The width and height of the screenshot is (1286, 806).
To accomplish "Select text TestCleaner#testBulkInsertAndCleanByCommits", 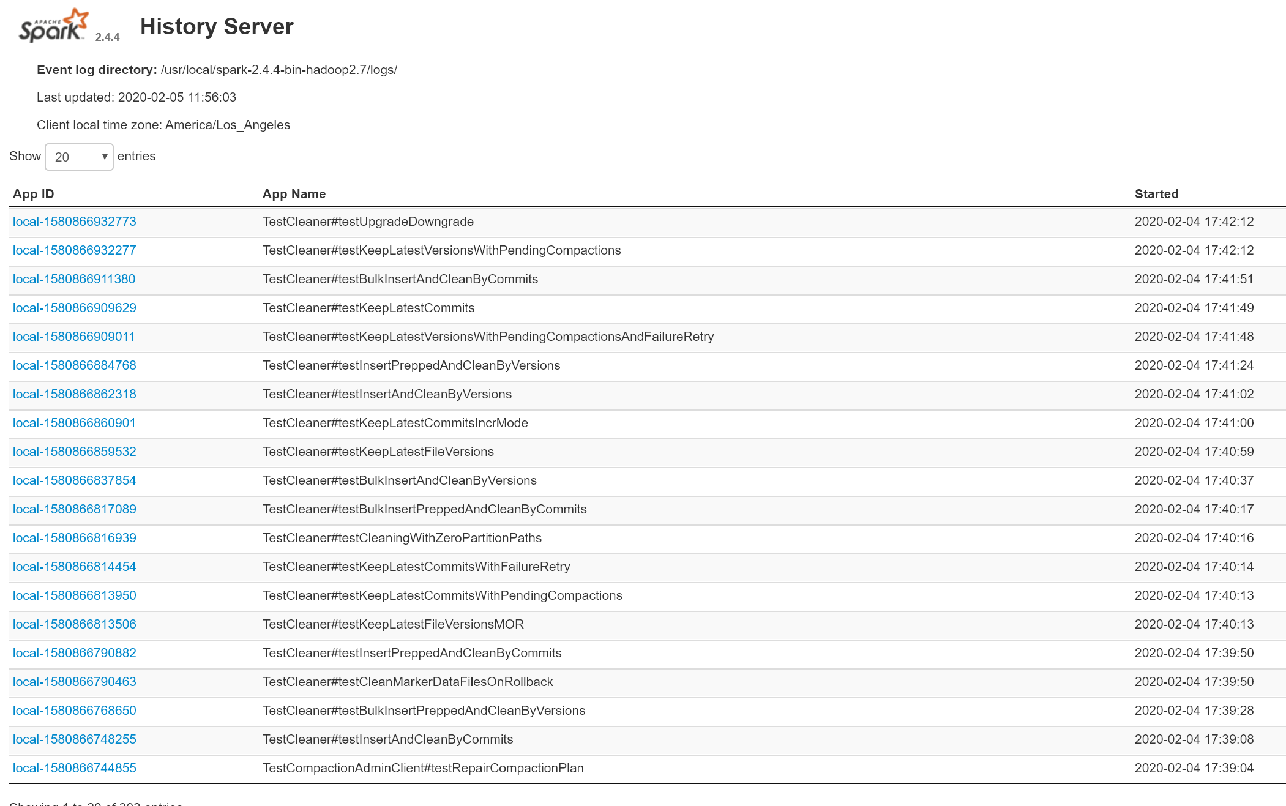I will pos(400,279).
